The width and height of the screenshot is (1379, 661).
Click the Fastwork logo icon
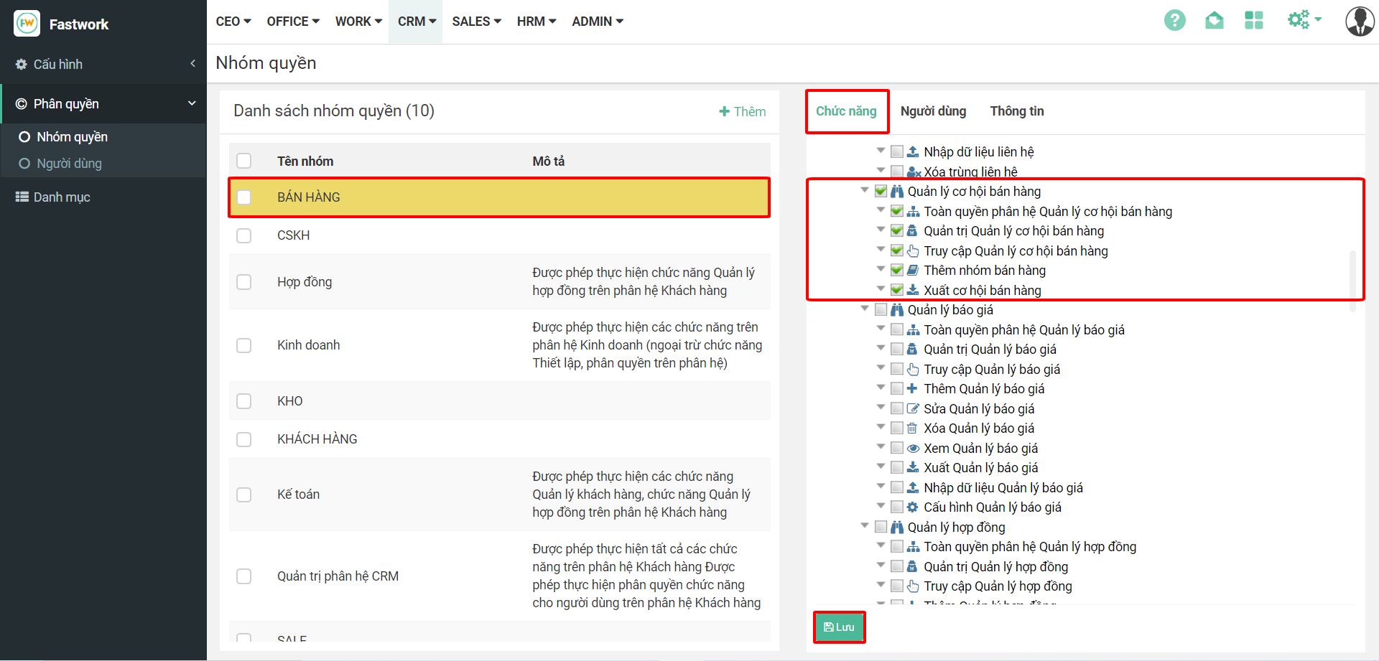click(x=27, y=24)
